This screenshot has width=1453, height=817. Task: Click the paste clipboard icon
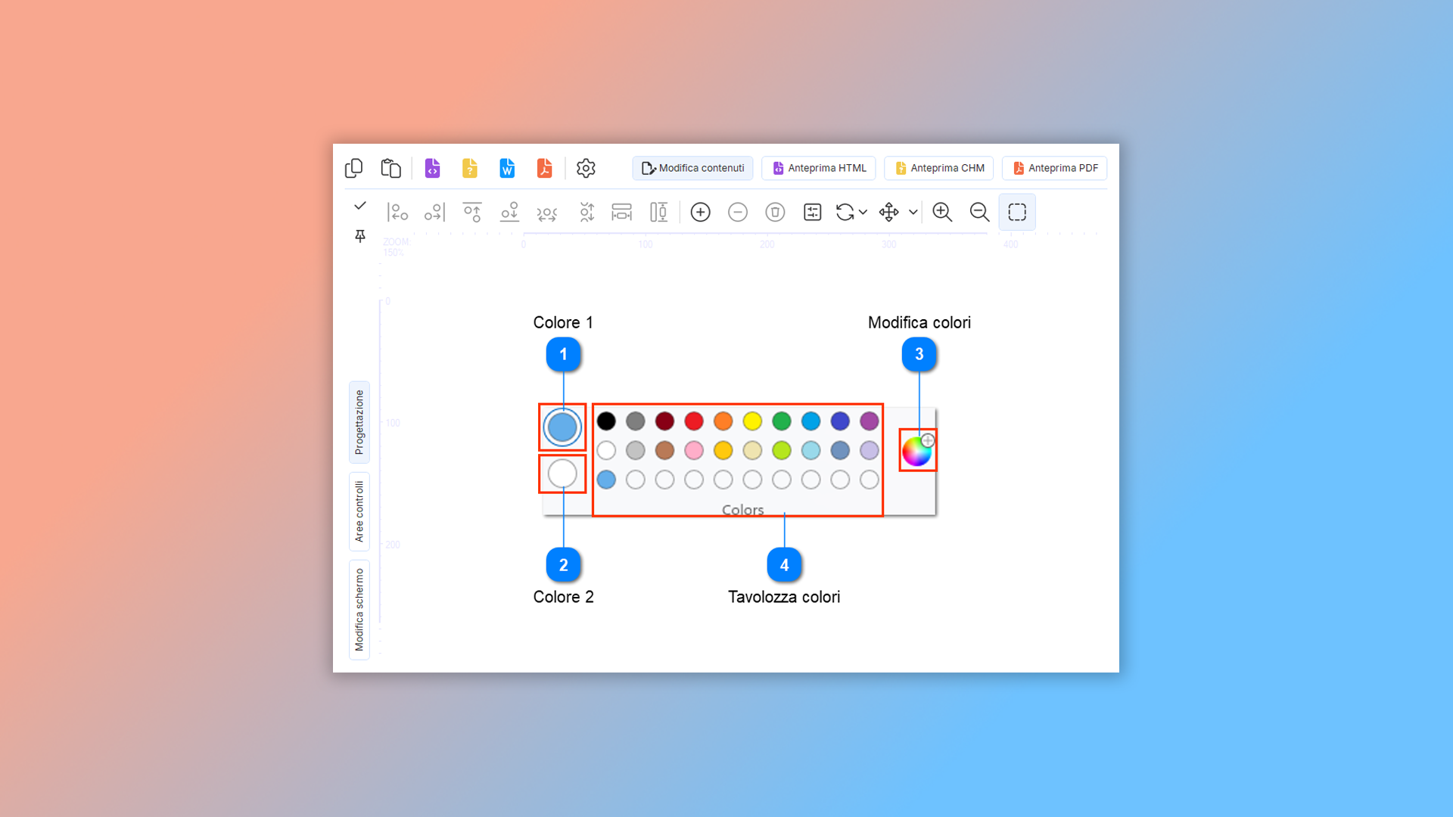[x=390, y=168]
